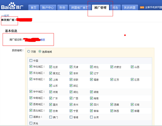This screenshot has height=126, width=162.
Task: Check the 中国 checkbox
Action: tap(31, 60)
